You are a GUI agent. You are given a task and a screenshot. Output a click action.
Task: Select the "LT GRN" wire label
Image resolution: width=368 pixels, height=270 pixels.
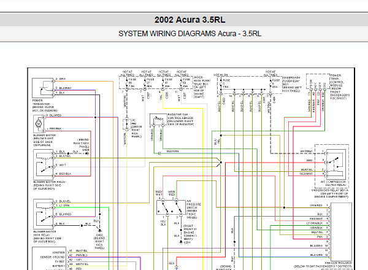pyautogui.click(x=64, y=206)
